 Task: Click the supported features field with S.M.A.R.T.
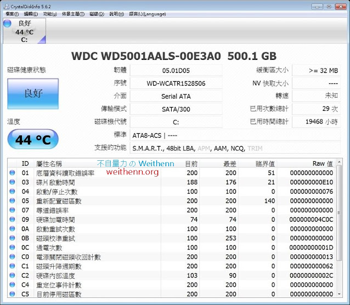(235, 148)
